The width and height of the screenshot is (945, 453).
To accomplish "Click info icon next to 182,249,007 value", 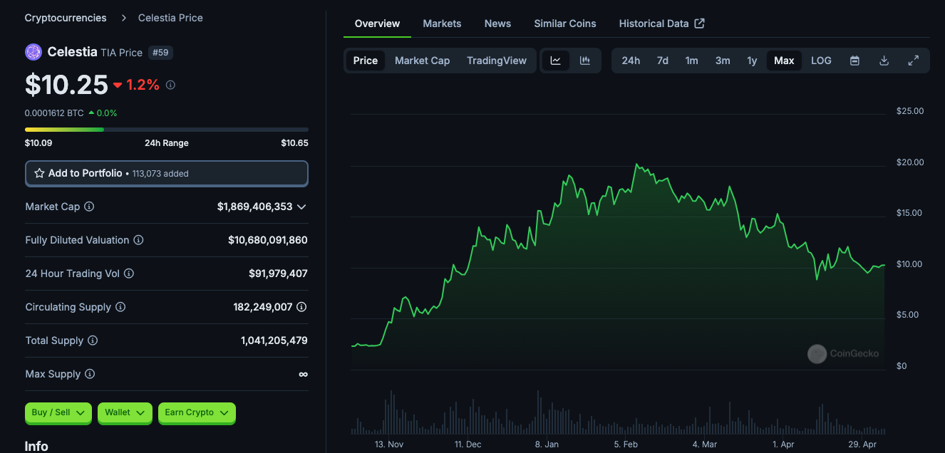I will tap(301, 307).
